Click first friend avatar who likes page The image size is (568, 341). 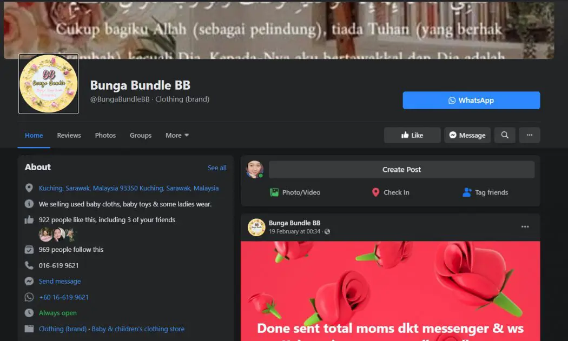point(45,235)
